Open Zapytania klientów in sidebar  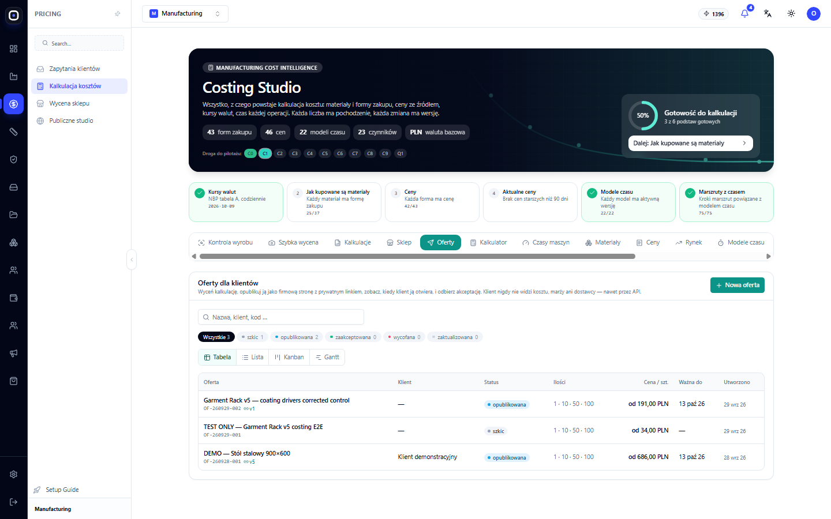click(x=79, y=69)
